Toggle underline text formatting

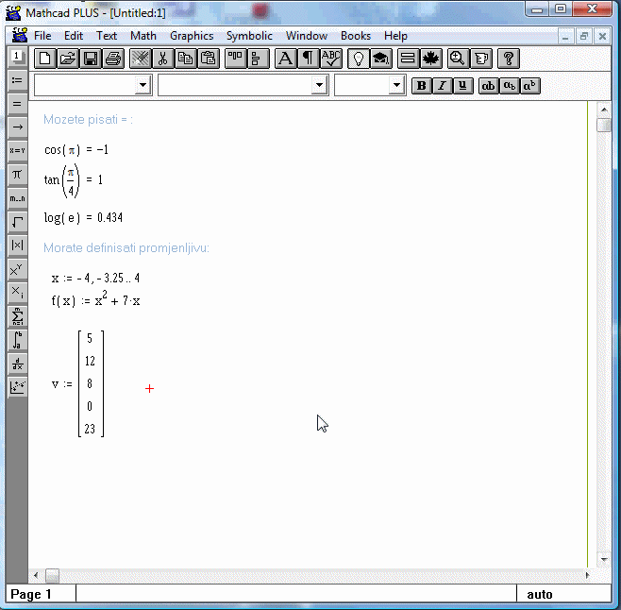(x=462, y=86)
